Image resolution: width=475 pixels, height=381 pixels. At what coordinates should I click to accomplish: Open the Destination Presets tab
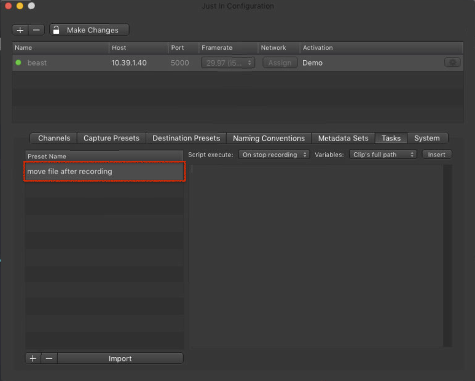pos(186,138)
